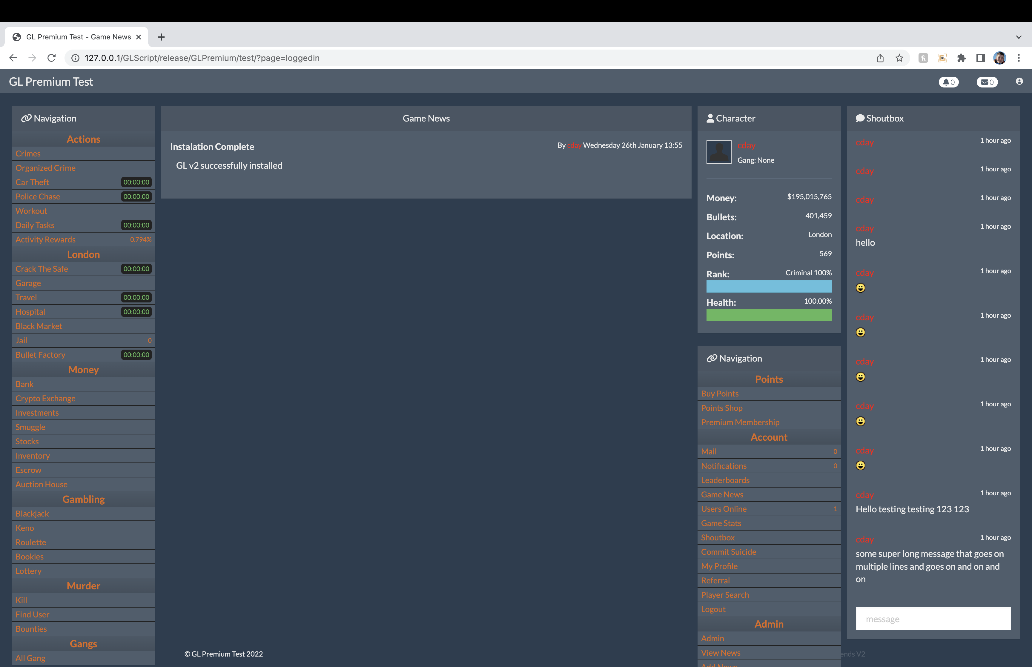This screenshot has width=1032, height=667.
Task: Click the share page icon in address bar
Action: [880, 58]
